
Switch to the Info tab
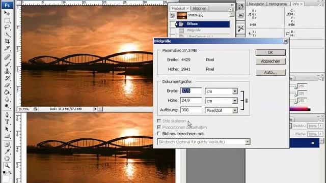tap(295, 4)
